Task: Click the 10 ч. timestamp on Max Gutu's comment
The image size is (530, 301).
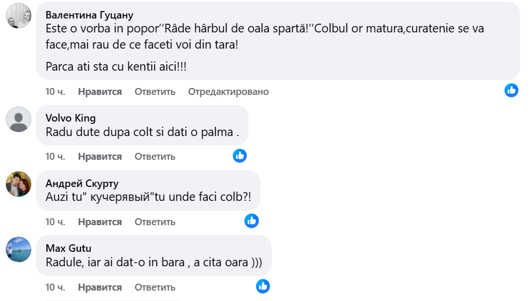Action: [55, 287]
